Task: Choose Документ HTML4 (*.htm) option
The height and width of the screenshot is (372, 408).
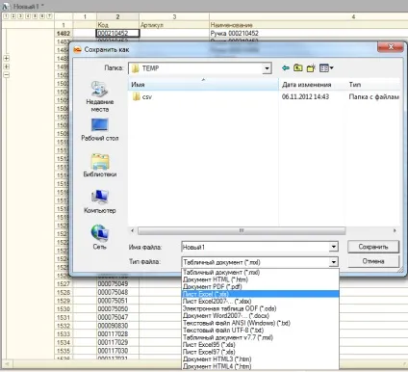Action: tap(260, 366)
